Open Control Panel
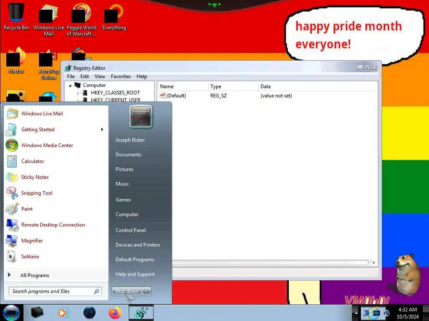Screen dimensions: 429x321 tap(131, 230)
